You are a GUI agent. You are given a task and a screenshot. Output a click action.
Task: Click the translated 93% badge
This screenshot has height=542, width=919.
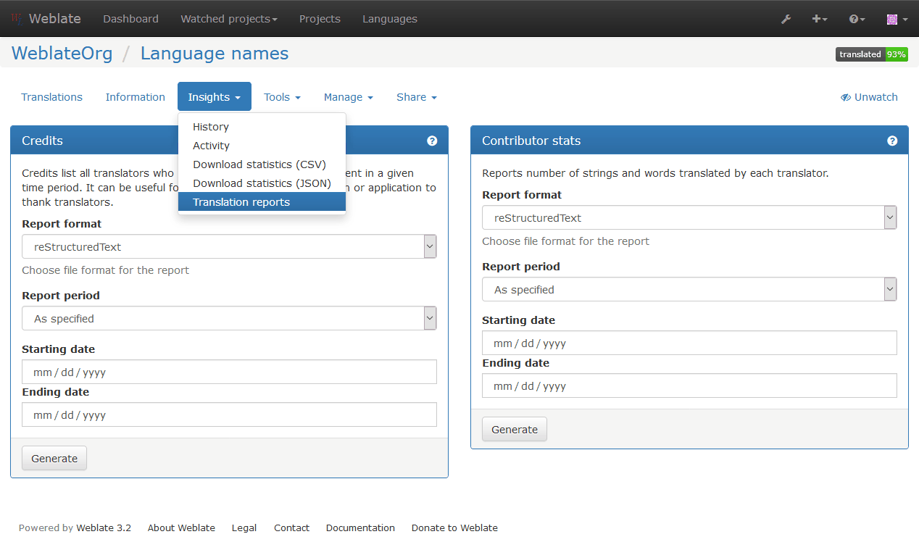(872, 54)
